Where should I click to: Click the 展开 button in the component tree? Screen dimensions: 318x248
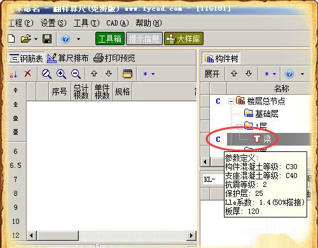point(212,74)
